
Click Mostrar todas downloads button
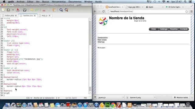tap(181, 97)
